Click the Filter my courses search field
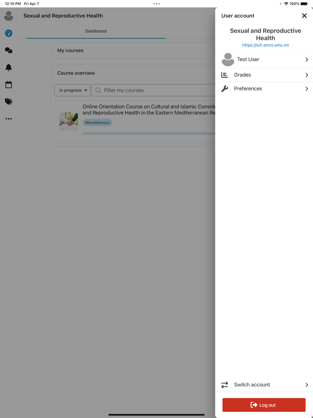This screenshot has width=313, height=418. click(x=153, y=90)
